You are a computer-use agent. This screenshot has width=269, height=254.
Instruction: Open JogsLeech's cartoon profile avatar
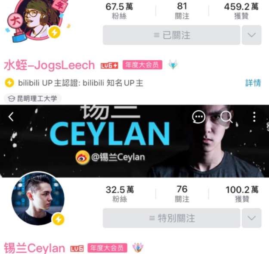[x=37, y=20]
